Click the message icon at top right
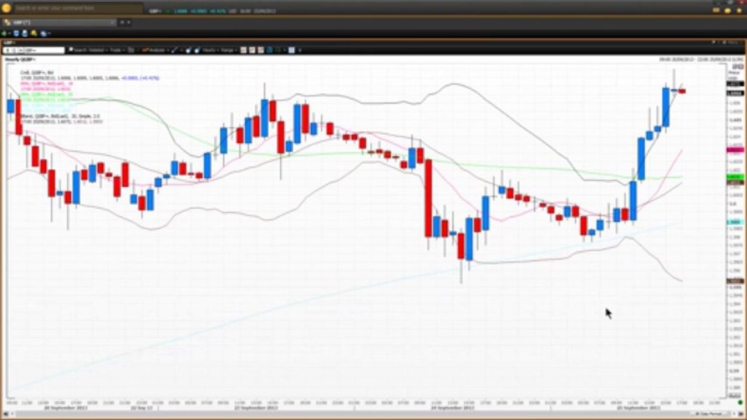Image resolution: width=747 pixels, height=420 pixels. pyautogui.click(x=716, y=10)
